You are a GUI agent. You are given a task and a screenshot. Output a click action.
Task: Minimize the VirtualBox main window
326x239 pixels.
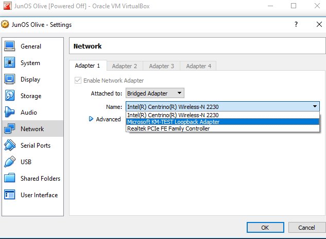click(270, 6)
